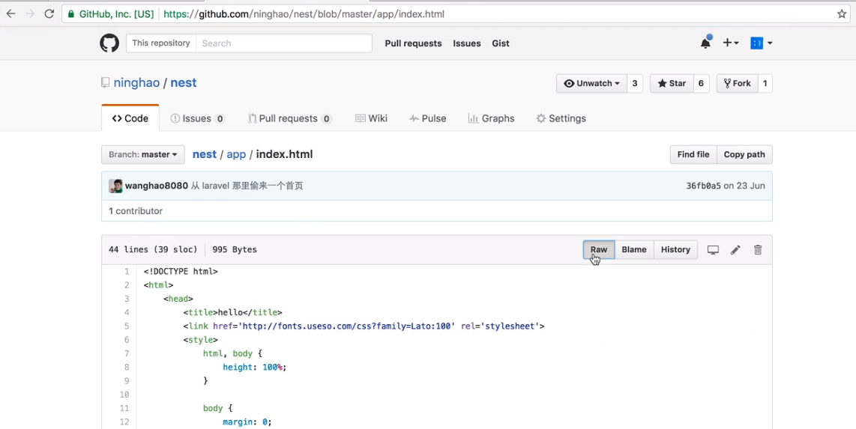This screenshot has width=856, height=429.
Task: Switch to repository Pull requests tab
Action: point(290,118)
